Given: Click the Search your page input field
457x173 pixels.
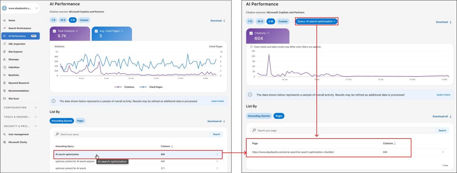Looking at the screenshot, I should (343, 131).
